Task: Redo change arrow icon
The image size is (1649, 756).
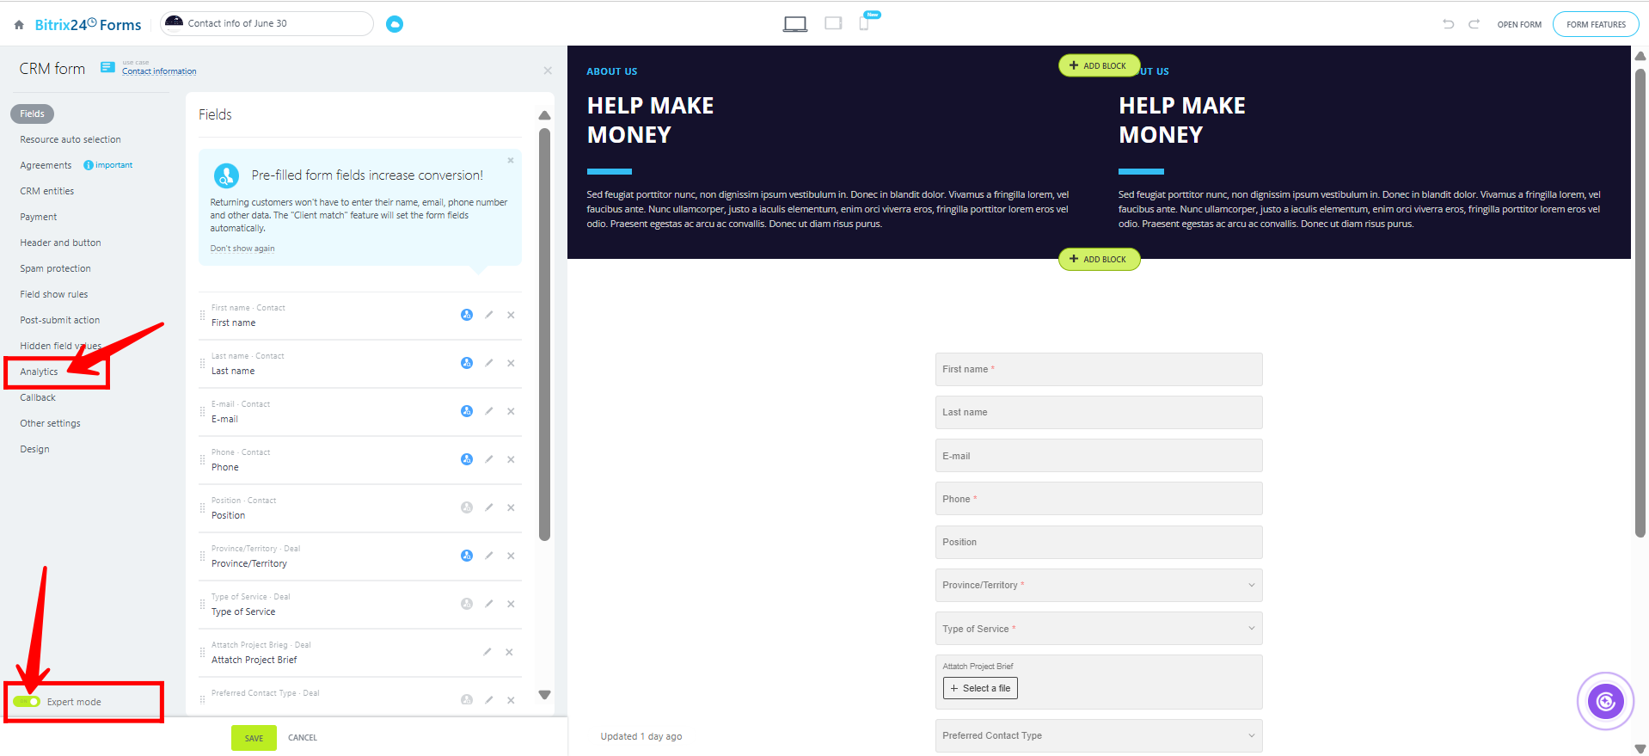Action: [x=1474, y=24]
